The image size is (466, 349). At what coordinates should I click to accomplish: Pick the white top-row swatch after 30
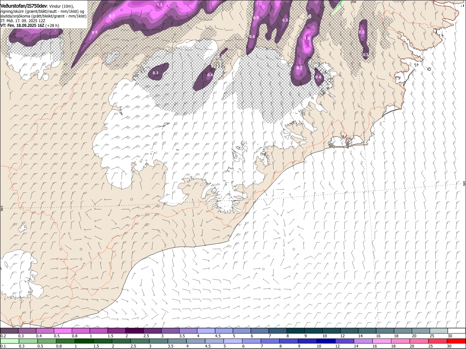(456, 331)
